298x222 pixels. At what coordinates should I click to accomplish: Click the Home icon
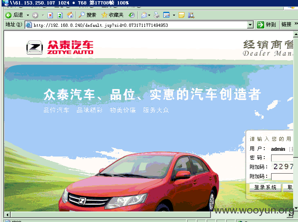70,15
